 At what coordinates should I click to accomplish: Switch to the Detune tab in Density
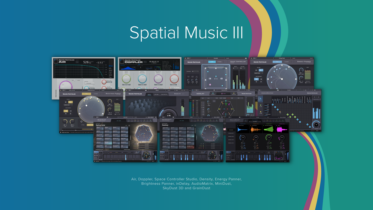[156, 94]
